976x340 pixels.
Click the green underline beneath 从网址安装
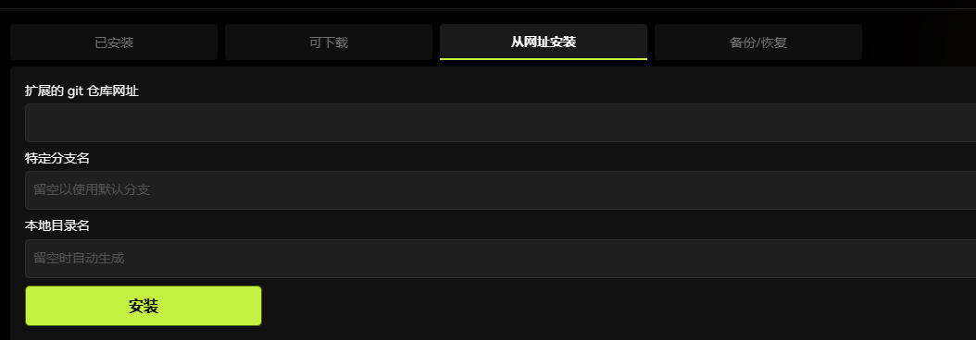(544, 59)
